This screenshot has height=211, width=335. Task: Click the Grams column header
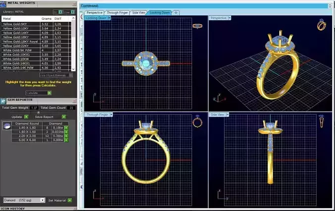[x=47, y=19]
